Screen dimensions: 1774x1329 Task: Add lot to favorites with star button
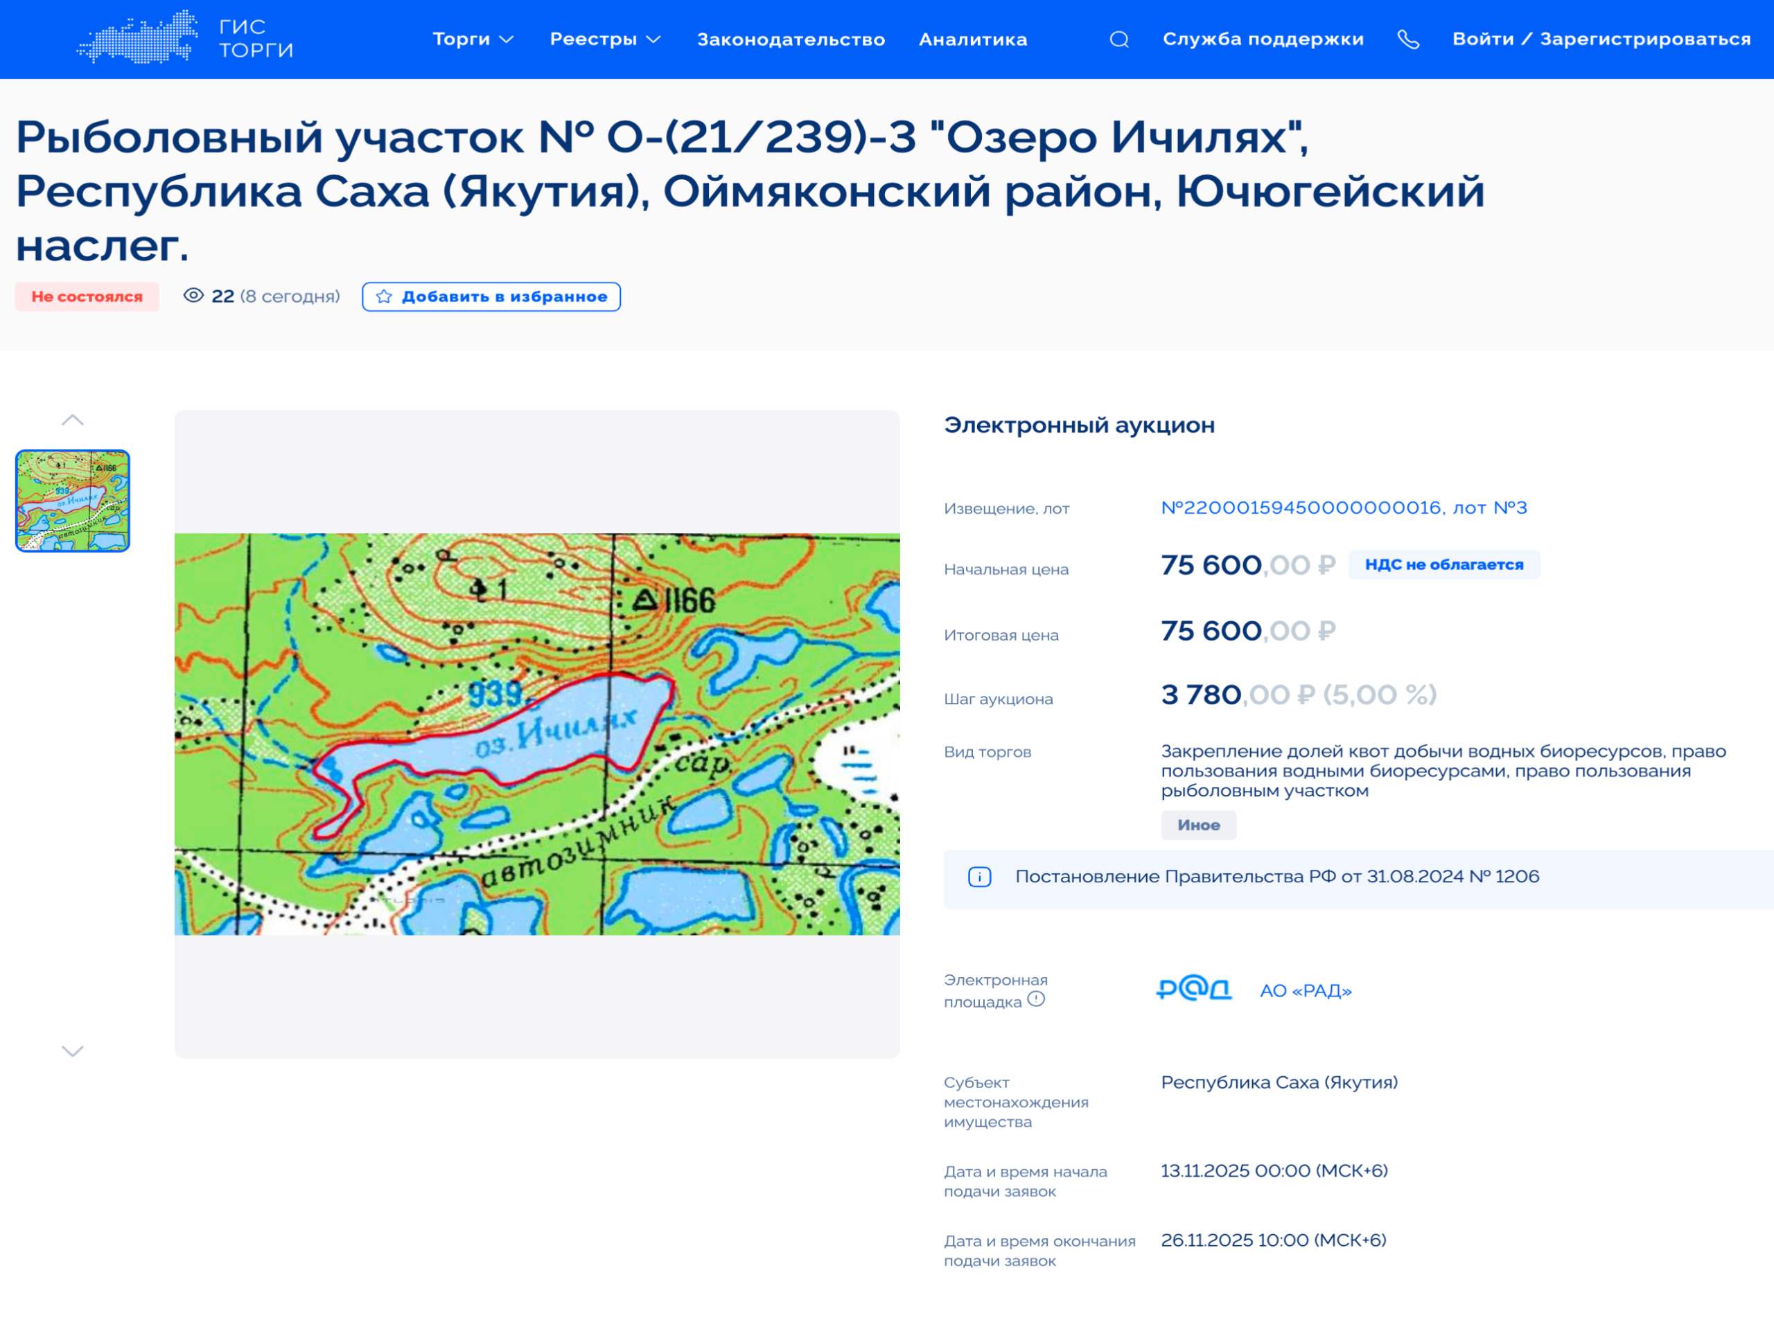point(491,296)
